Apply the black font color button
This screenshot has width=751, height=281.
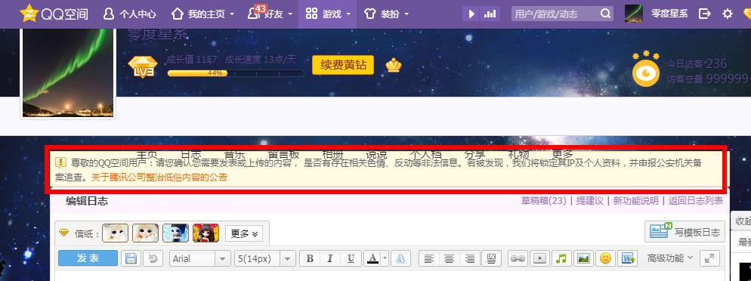click(372, 258)
